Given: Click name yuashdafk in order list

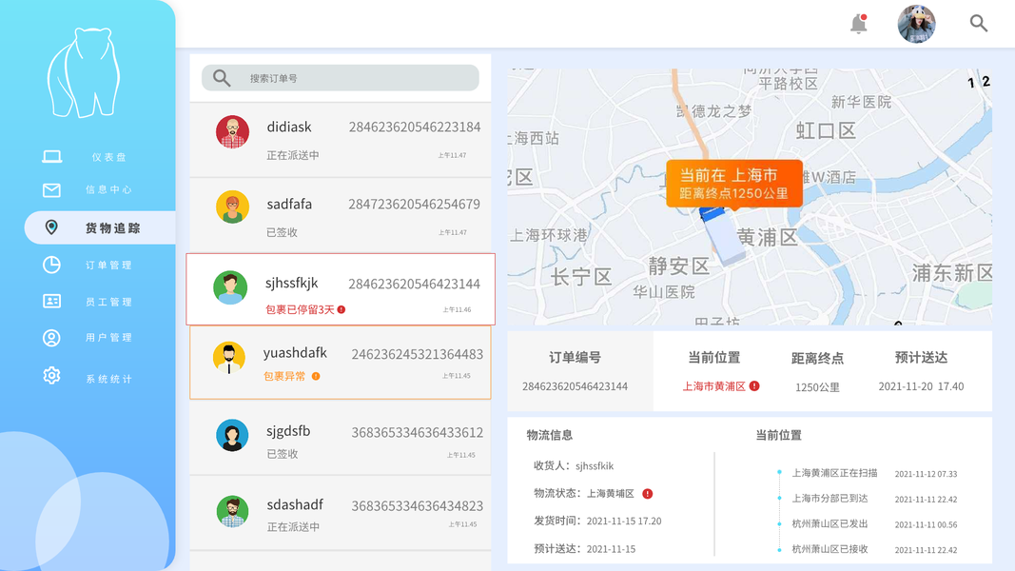Looking at the screenshot, I should coord(295,353).
